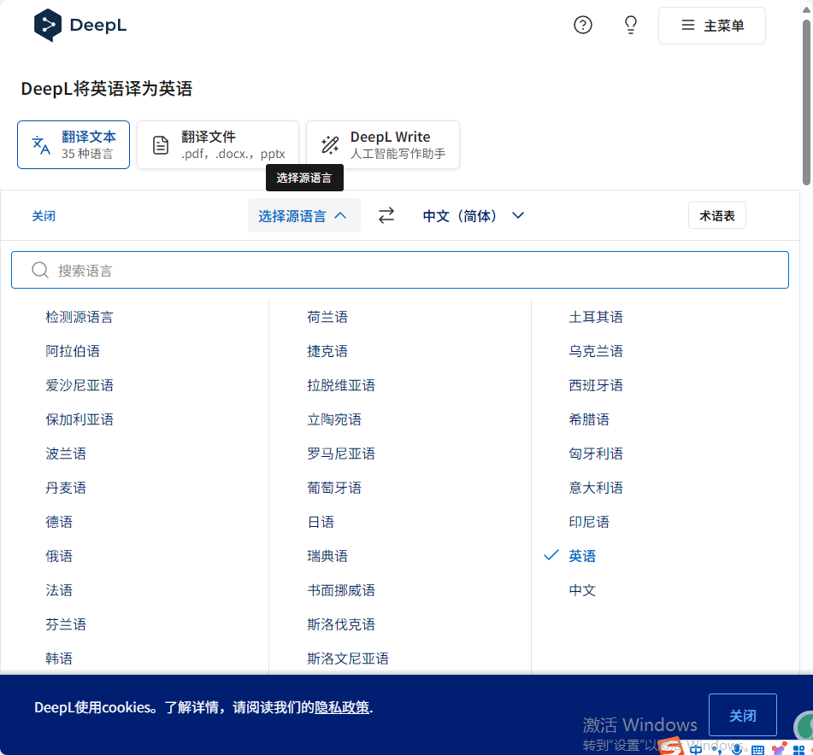The image size is (813, 755).
Task: Click the page vertical scrollbar
Action: (x=806, y=103)
